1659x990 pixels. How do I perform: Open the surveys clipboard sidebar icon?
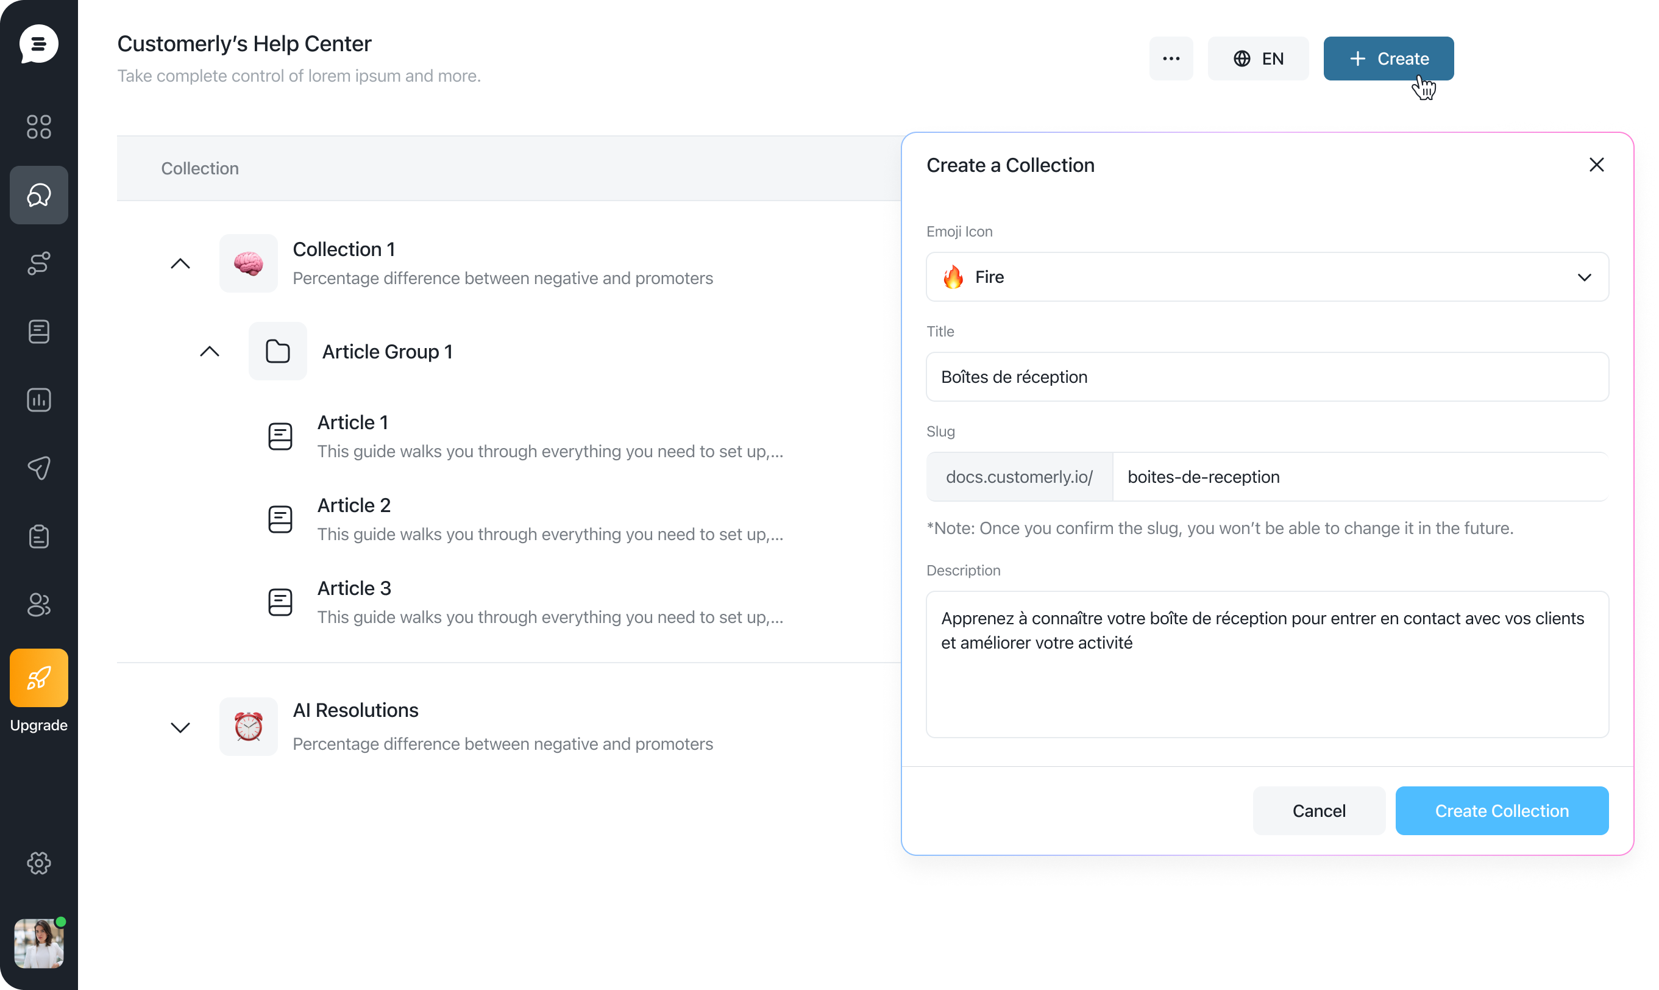tap(38, 536)
